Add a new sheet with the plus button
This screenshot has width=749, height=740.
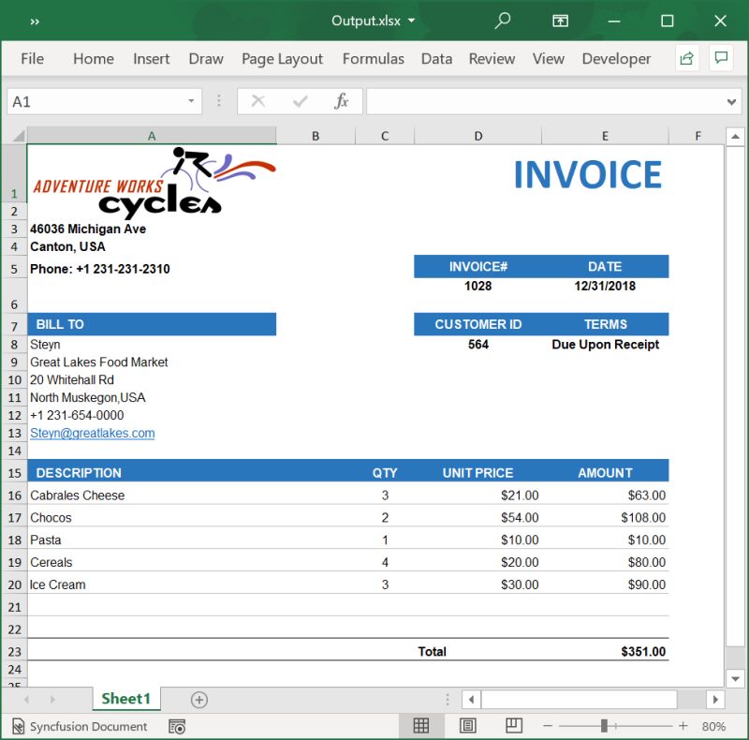(199, 698)
